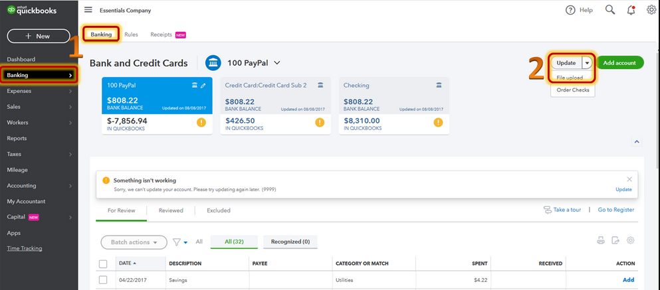Click the filter funnel icon

[177, 242]
